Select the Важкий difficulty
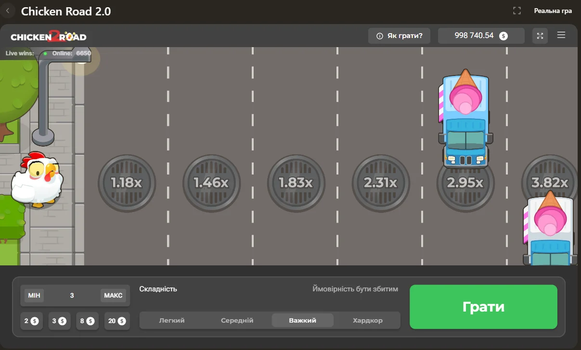This screenshot has height=350, width=581. (x=303, y=320)
